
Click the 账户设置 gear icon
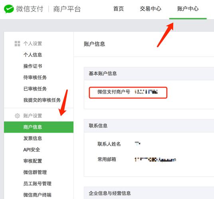pos(17,116)
